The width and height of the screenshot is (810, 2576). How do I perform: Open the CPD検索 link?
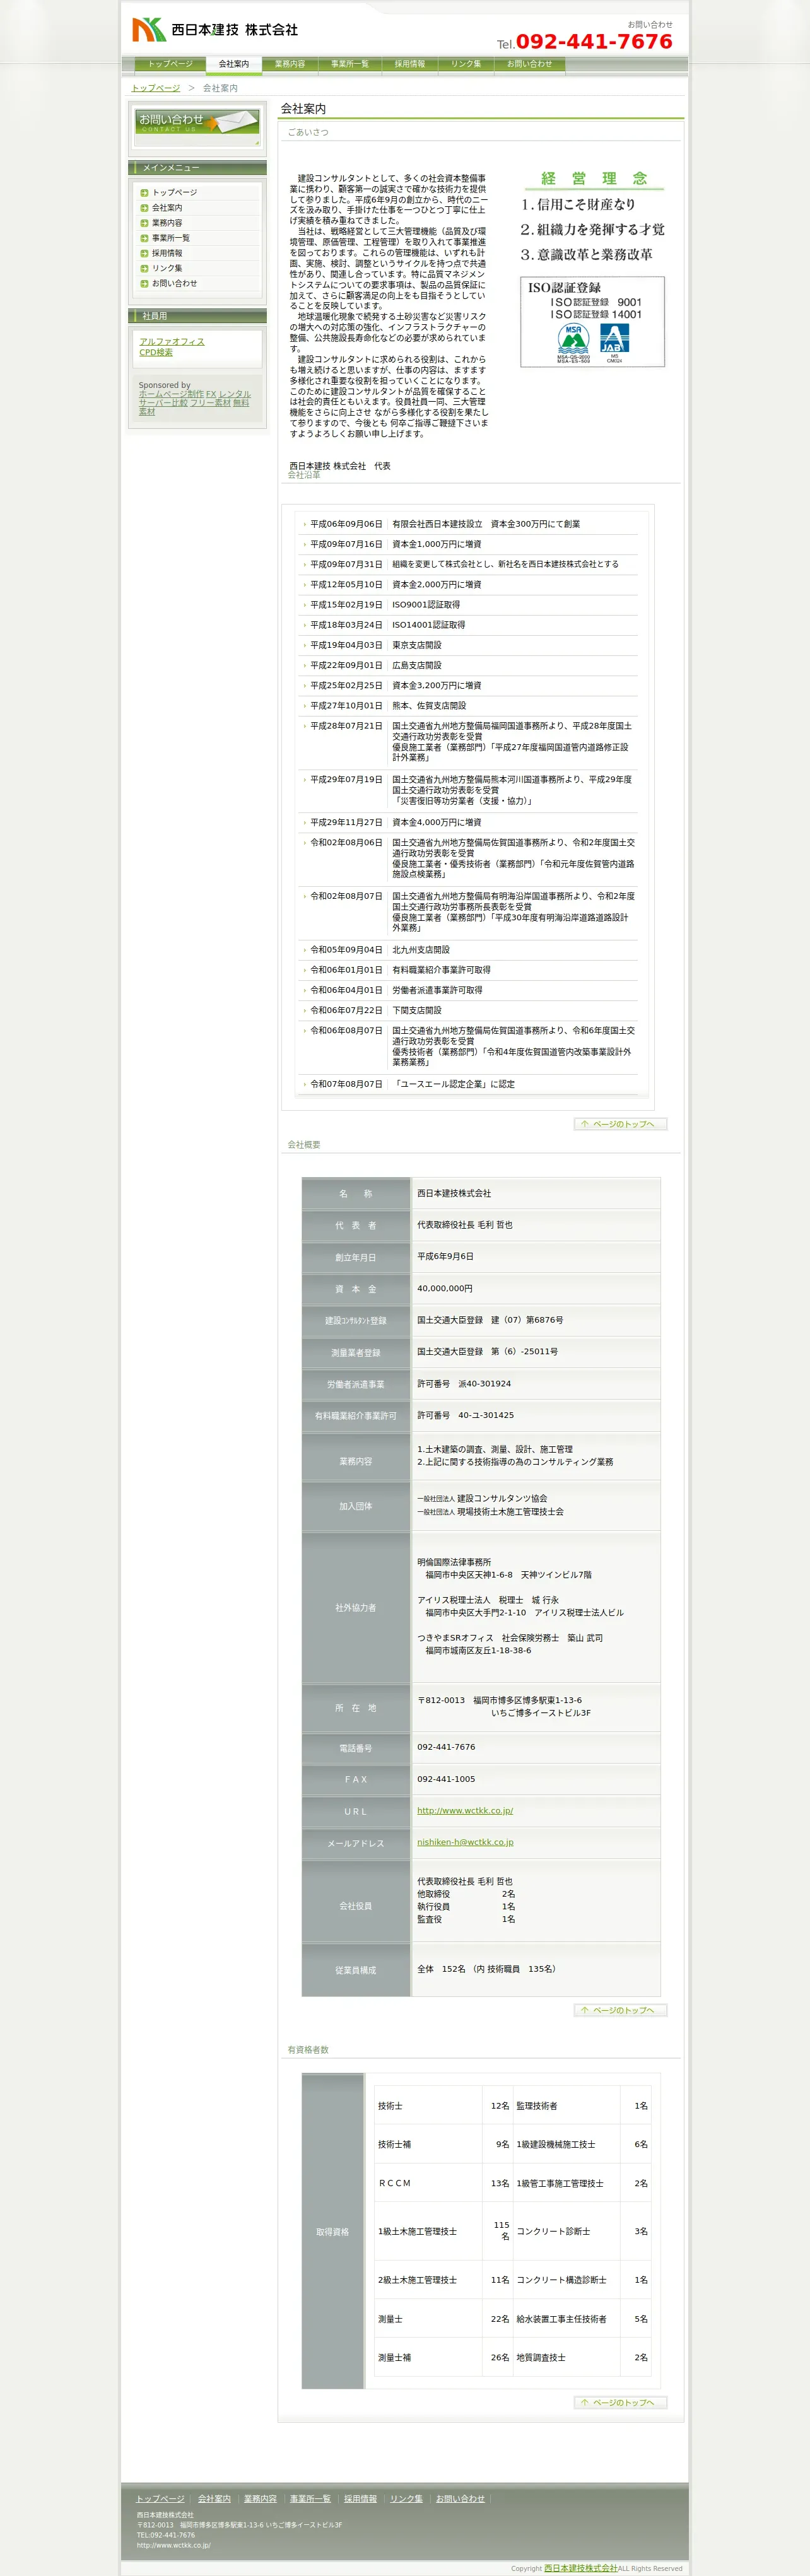pyautogui.click(x=156, y=352)
